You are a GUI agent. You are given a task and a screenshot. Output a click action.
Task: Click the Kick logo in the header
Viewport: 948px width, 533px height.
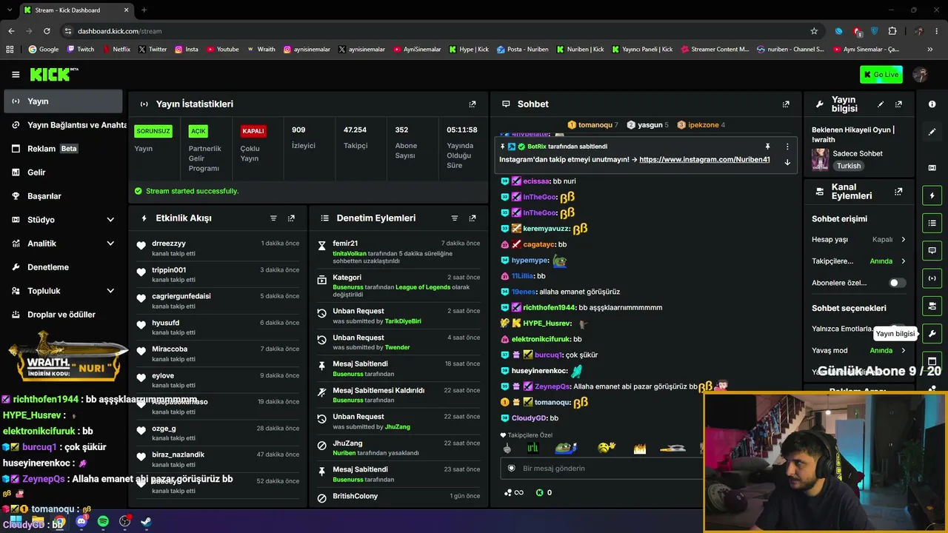pos(53,74)
